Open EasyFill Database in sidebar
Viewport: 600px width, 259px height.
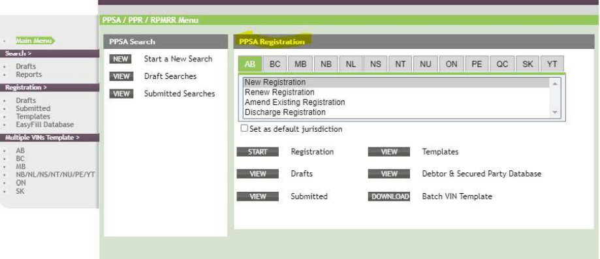(x=45, y=125)
